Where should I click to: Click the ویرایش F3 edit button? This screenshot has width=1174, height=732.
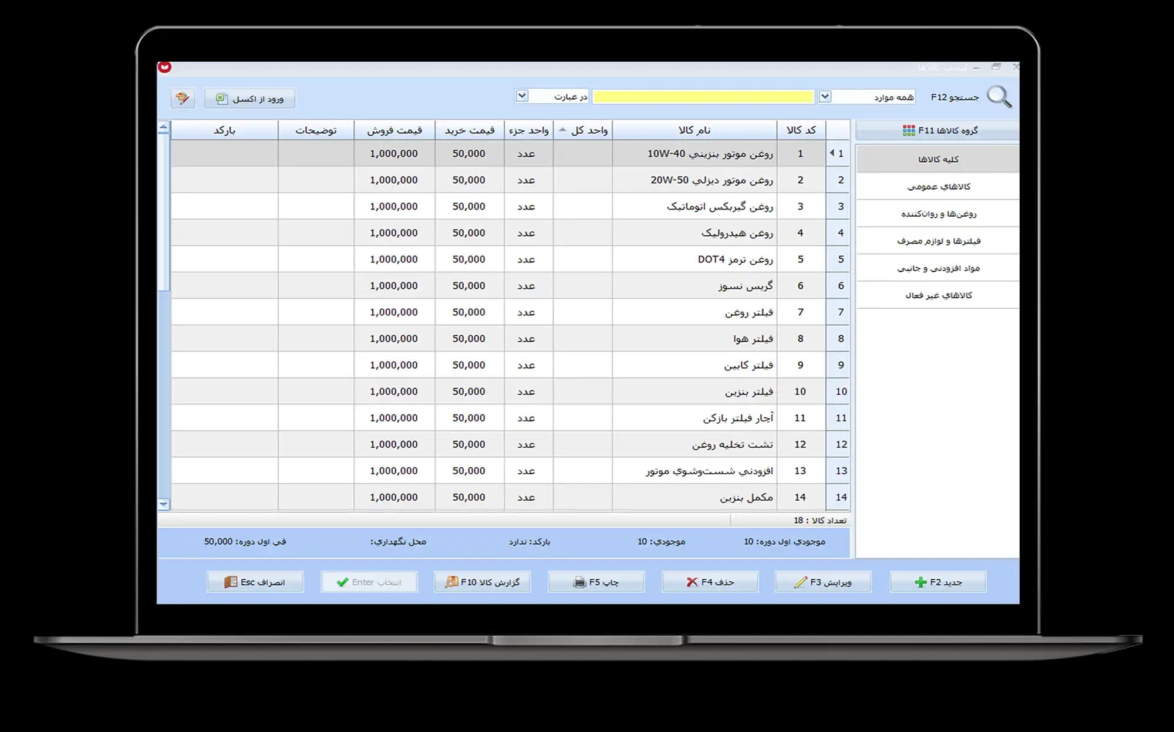(x=823, y=582)
